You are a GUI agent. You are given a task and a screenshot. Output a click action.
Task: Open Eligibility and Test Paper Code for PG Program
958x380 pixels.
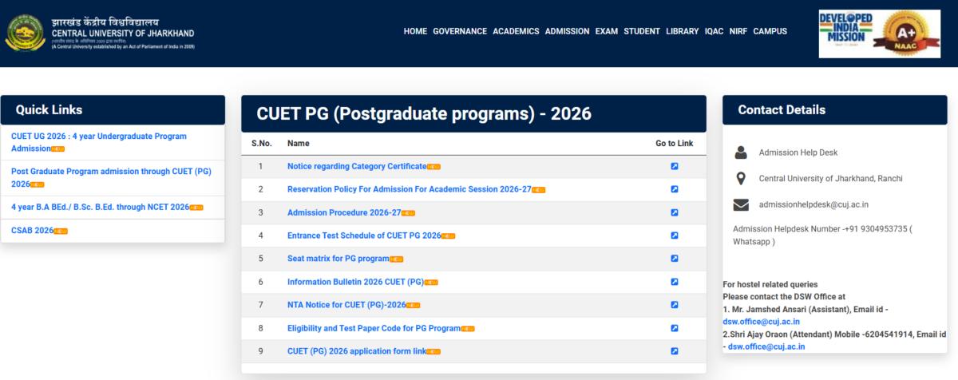tap(374, 328)
